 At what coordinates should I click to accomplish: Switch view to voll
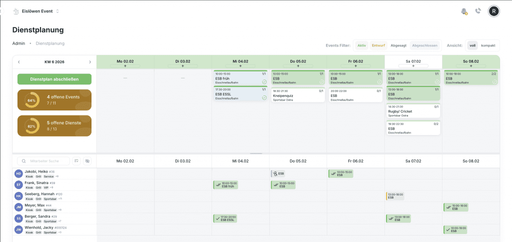[x=472, y=45]
